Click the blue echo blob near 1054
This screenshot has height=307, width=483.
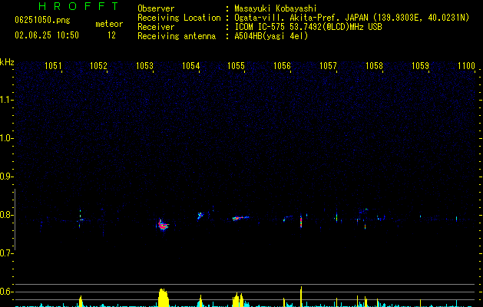coord(200,215)
